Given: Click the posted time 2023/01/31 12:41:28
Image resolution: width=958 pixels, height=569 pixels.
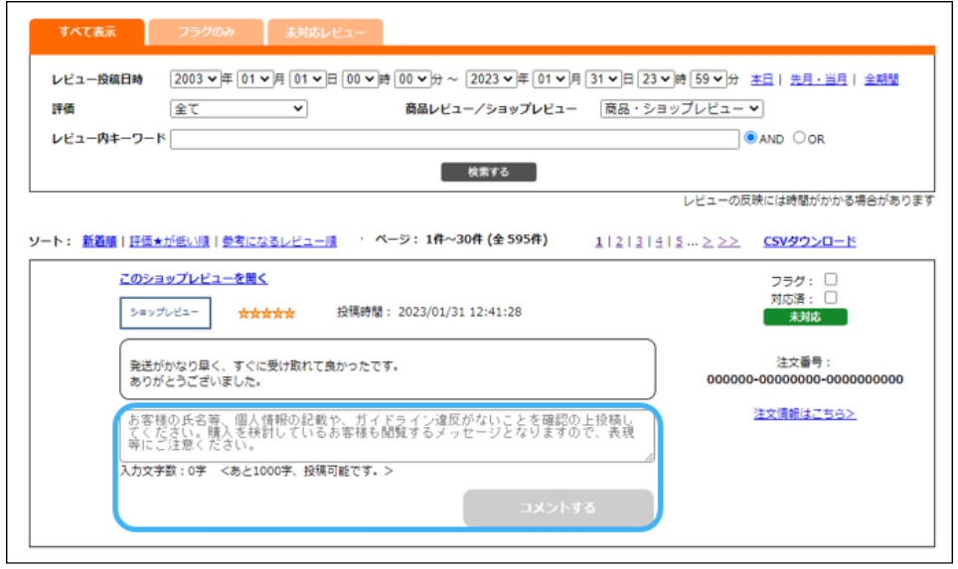Looking at the screenshot, I should (460, 312).
